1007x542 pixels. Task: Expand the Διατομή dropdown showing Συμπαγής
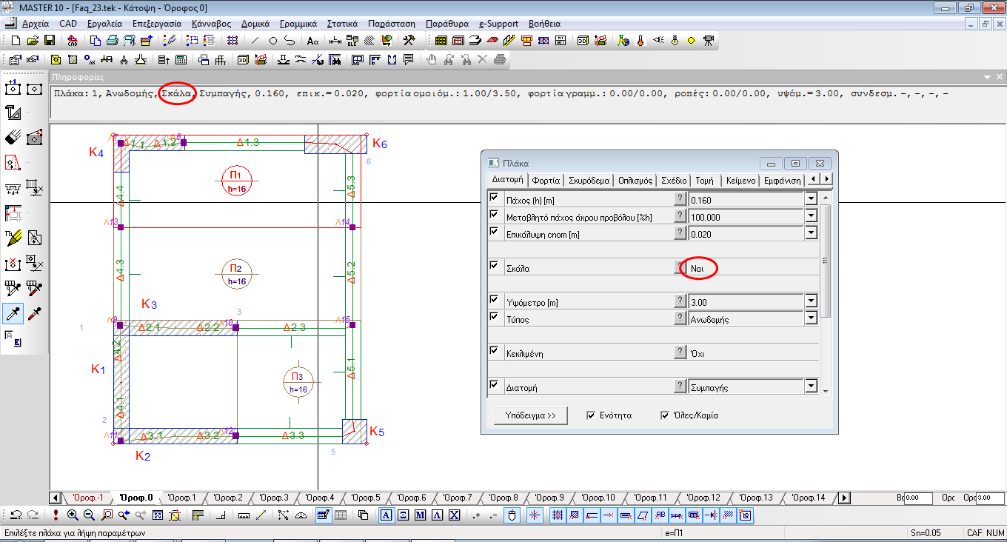click(x=811, y=387)
